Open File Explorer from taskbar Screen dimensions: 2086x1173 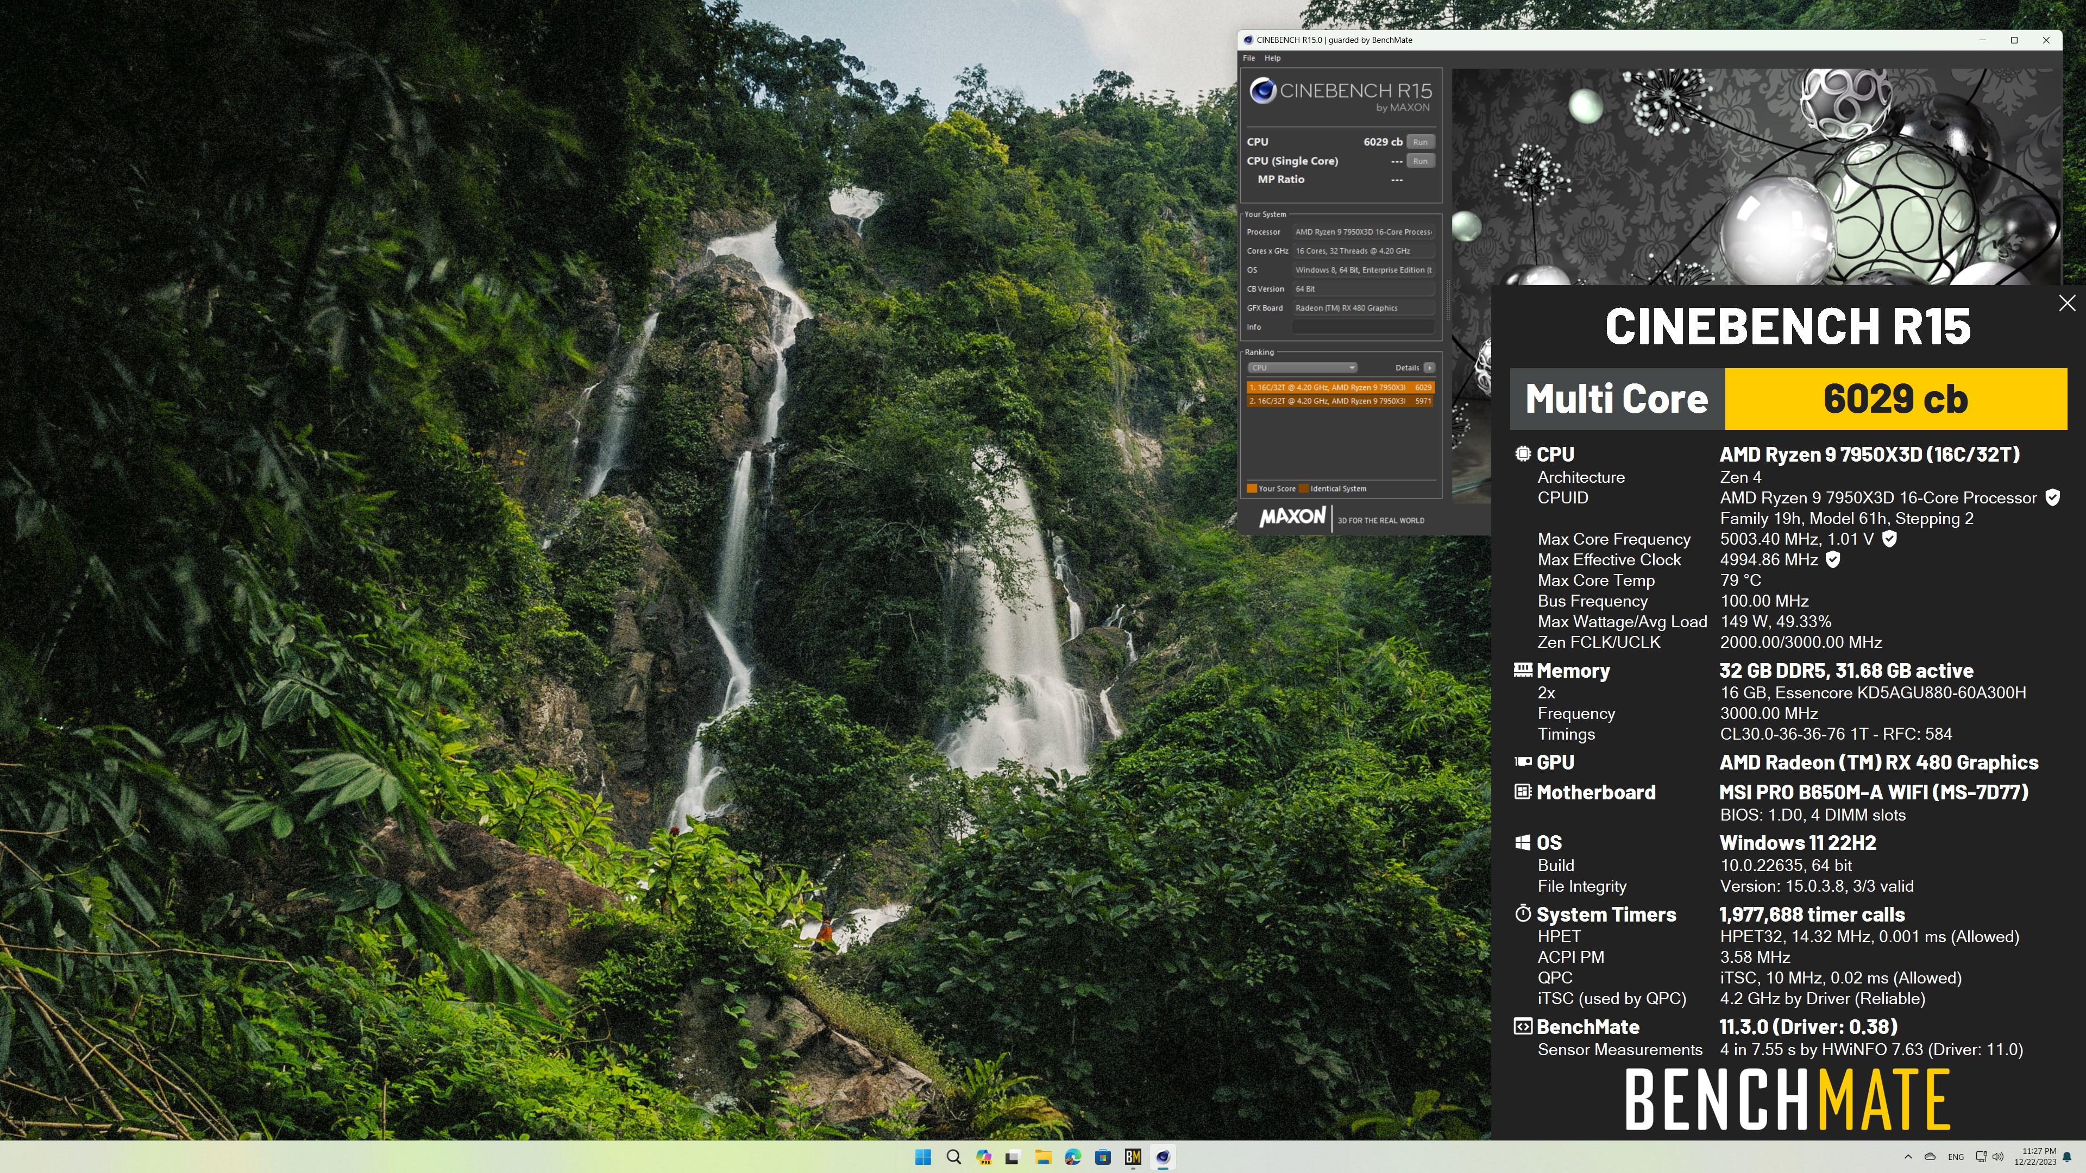click(1043, 1157)
